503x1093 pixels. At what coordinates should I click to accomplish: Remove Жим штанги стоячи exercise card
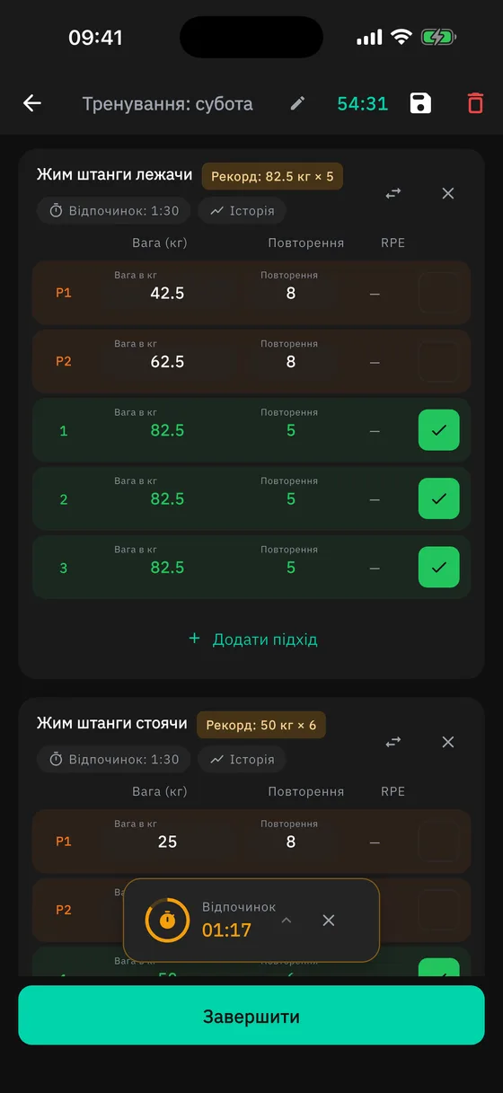(448, 742)
